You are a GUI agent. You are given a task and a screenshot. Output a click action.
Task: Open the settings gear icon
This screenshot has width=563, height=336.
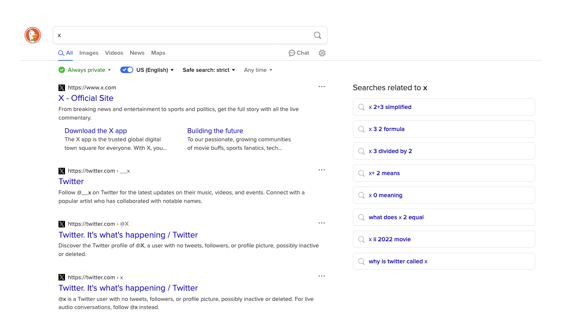tap(322, 53)
